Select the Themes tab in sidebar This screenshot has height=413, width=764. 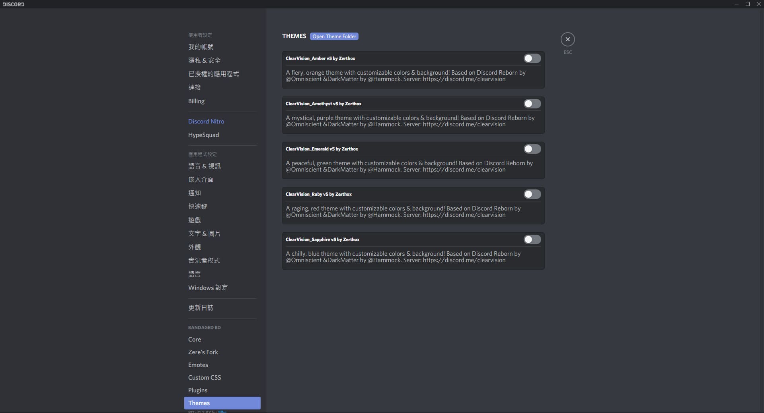click(222, 403)
